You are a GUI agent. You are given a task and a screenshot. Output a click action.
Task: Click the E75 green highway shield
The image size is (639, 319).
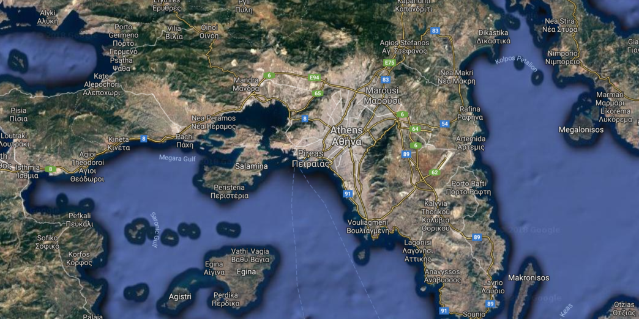click(389, 63)
